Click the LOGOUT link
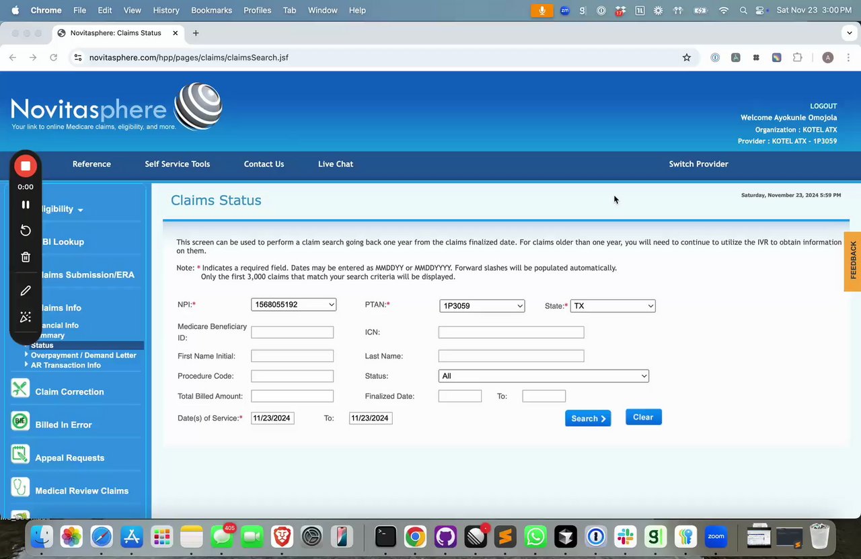The image size is (861, 559). click(x=823, y=106)
